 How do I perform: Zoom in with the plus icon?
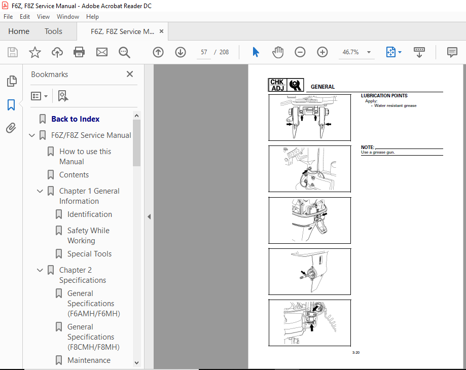[x=322, y=52]
